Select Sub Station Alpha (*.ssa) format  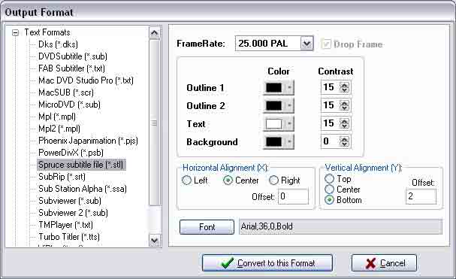83,189
